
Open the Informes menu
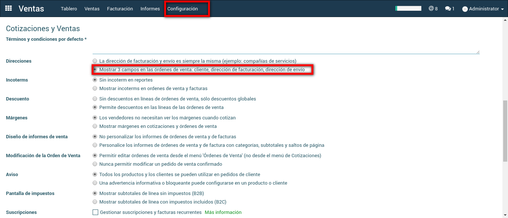coord(150,9)
